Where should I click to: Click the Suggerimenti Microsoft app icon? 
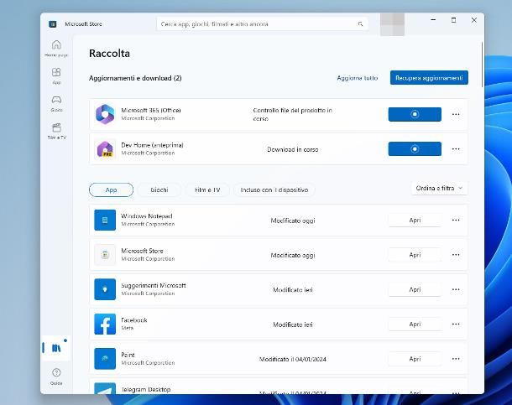tap(105, 289)
